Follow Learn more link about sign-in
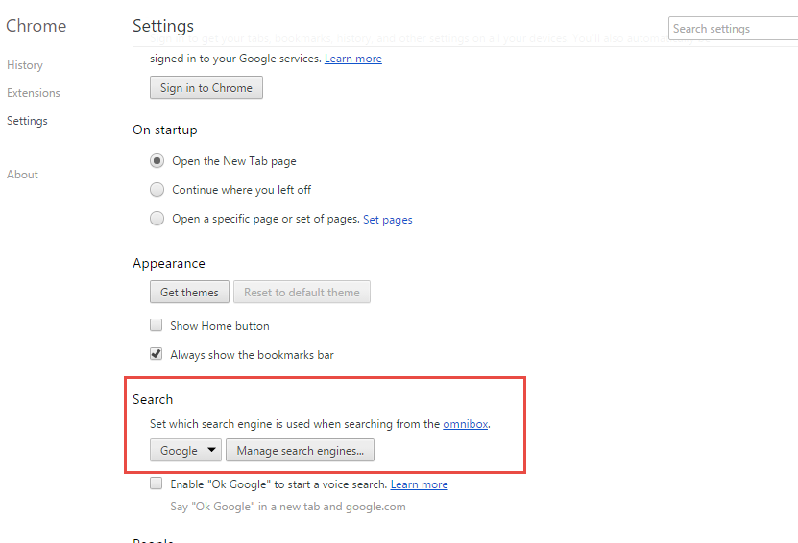Screen dimensions: 798x543 coord(353,59)
